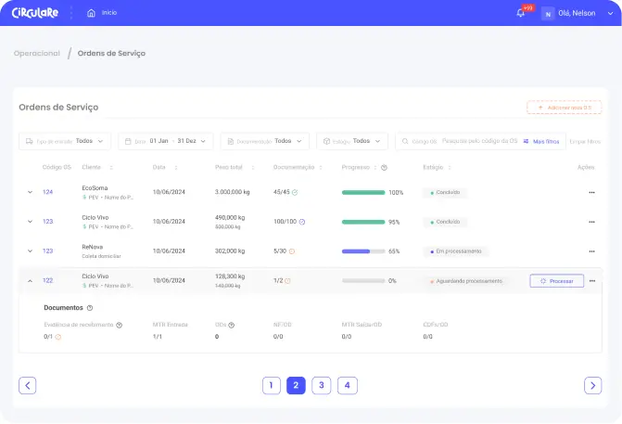Click the Coleta domiciliar label under ReNova

click(x=102, y=256)
